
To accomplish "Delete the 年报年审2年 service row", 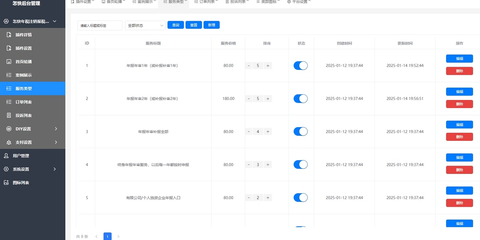I will click(460, 104).
